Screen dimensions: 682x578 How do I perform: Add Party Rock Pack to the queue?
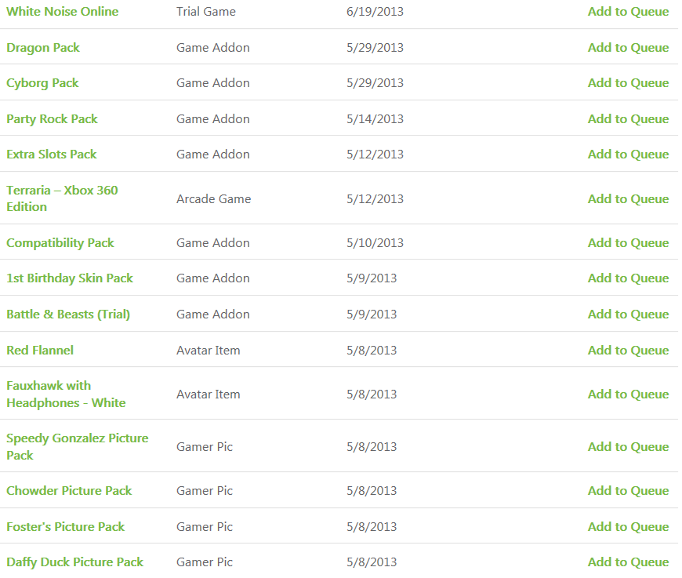click(628, 119)
